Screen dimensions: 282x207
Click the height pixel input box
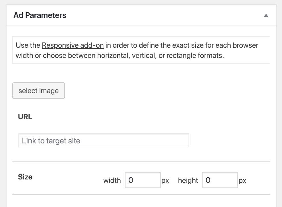pos(220,180)
